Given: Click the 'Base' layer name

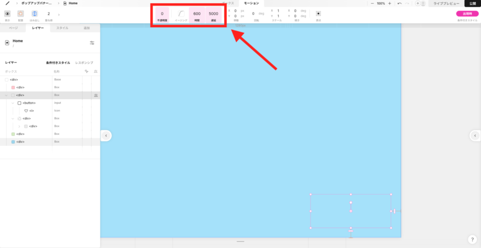Looking at the screenshot, I should (x=58, y=79).
